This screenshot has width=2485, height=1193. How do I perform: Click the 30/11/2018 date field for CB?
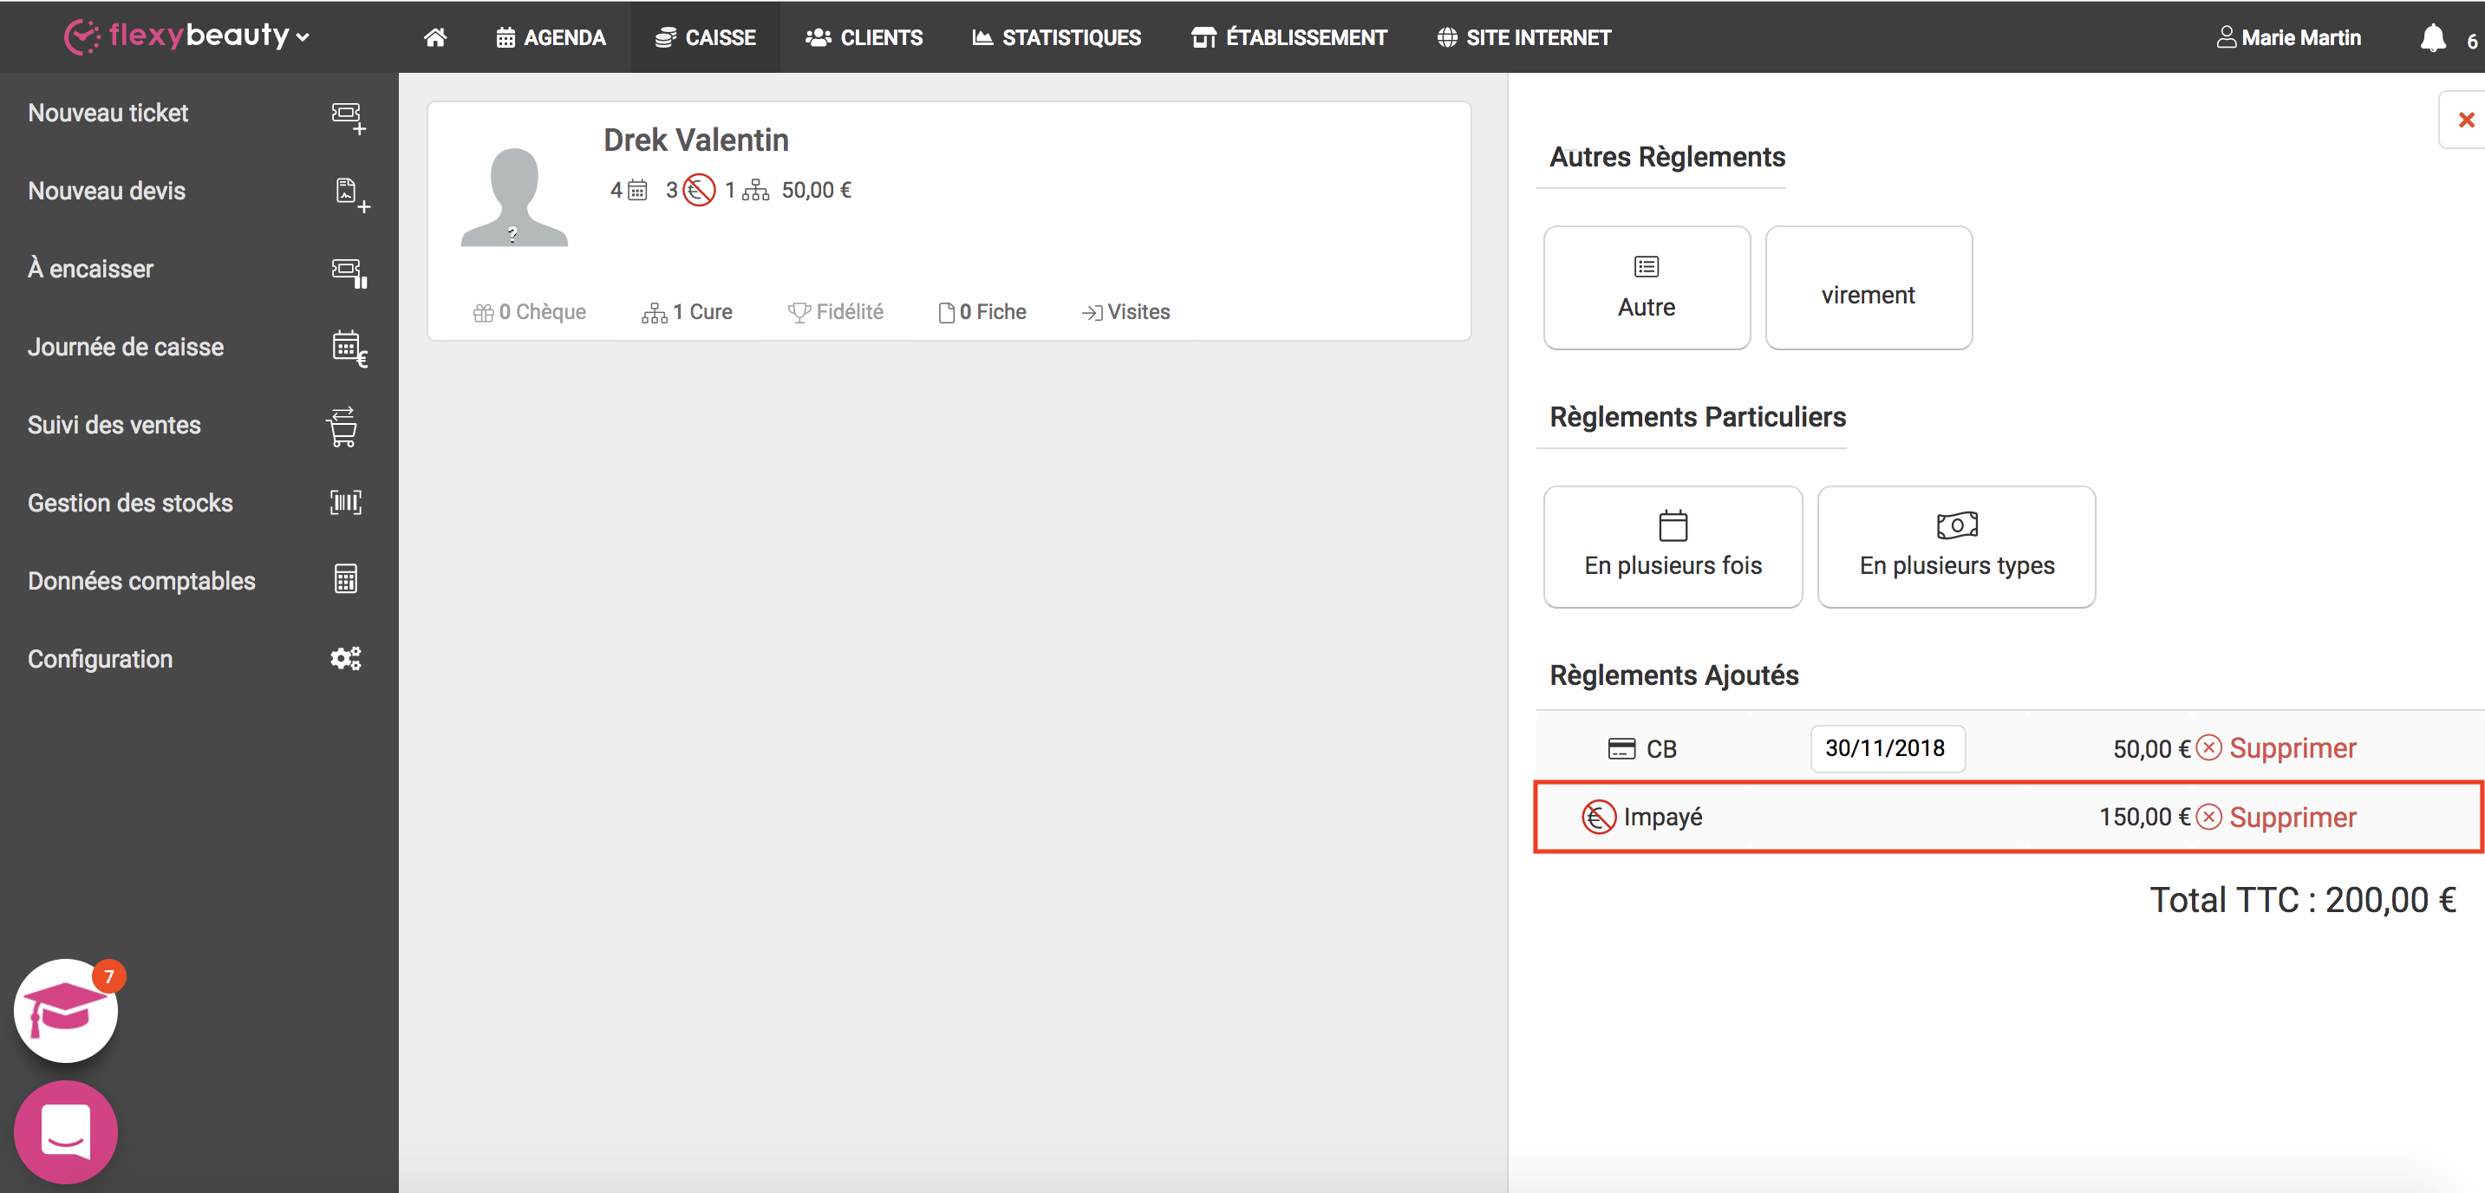tap(1887, 748)
